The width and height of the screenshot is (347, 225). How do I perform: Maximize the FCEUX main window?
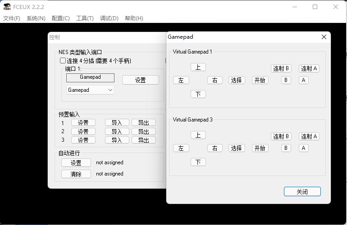pyautogui.click(x=315, y=7)
